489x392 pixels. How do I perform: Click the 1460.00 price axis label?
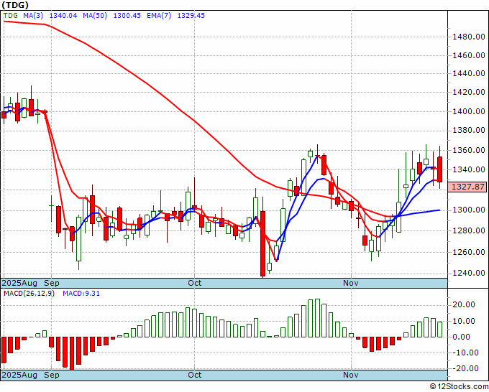[469, 56]
